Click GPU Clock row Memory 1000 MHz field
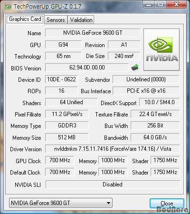The image size is (190, 214). [x=113, y=160]
